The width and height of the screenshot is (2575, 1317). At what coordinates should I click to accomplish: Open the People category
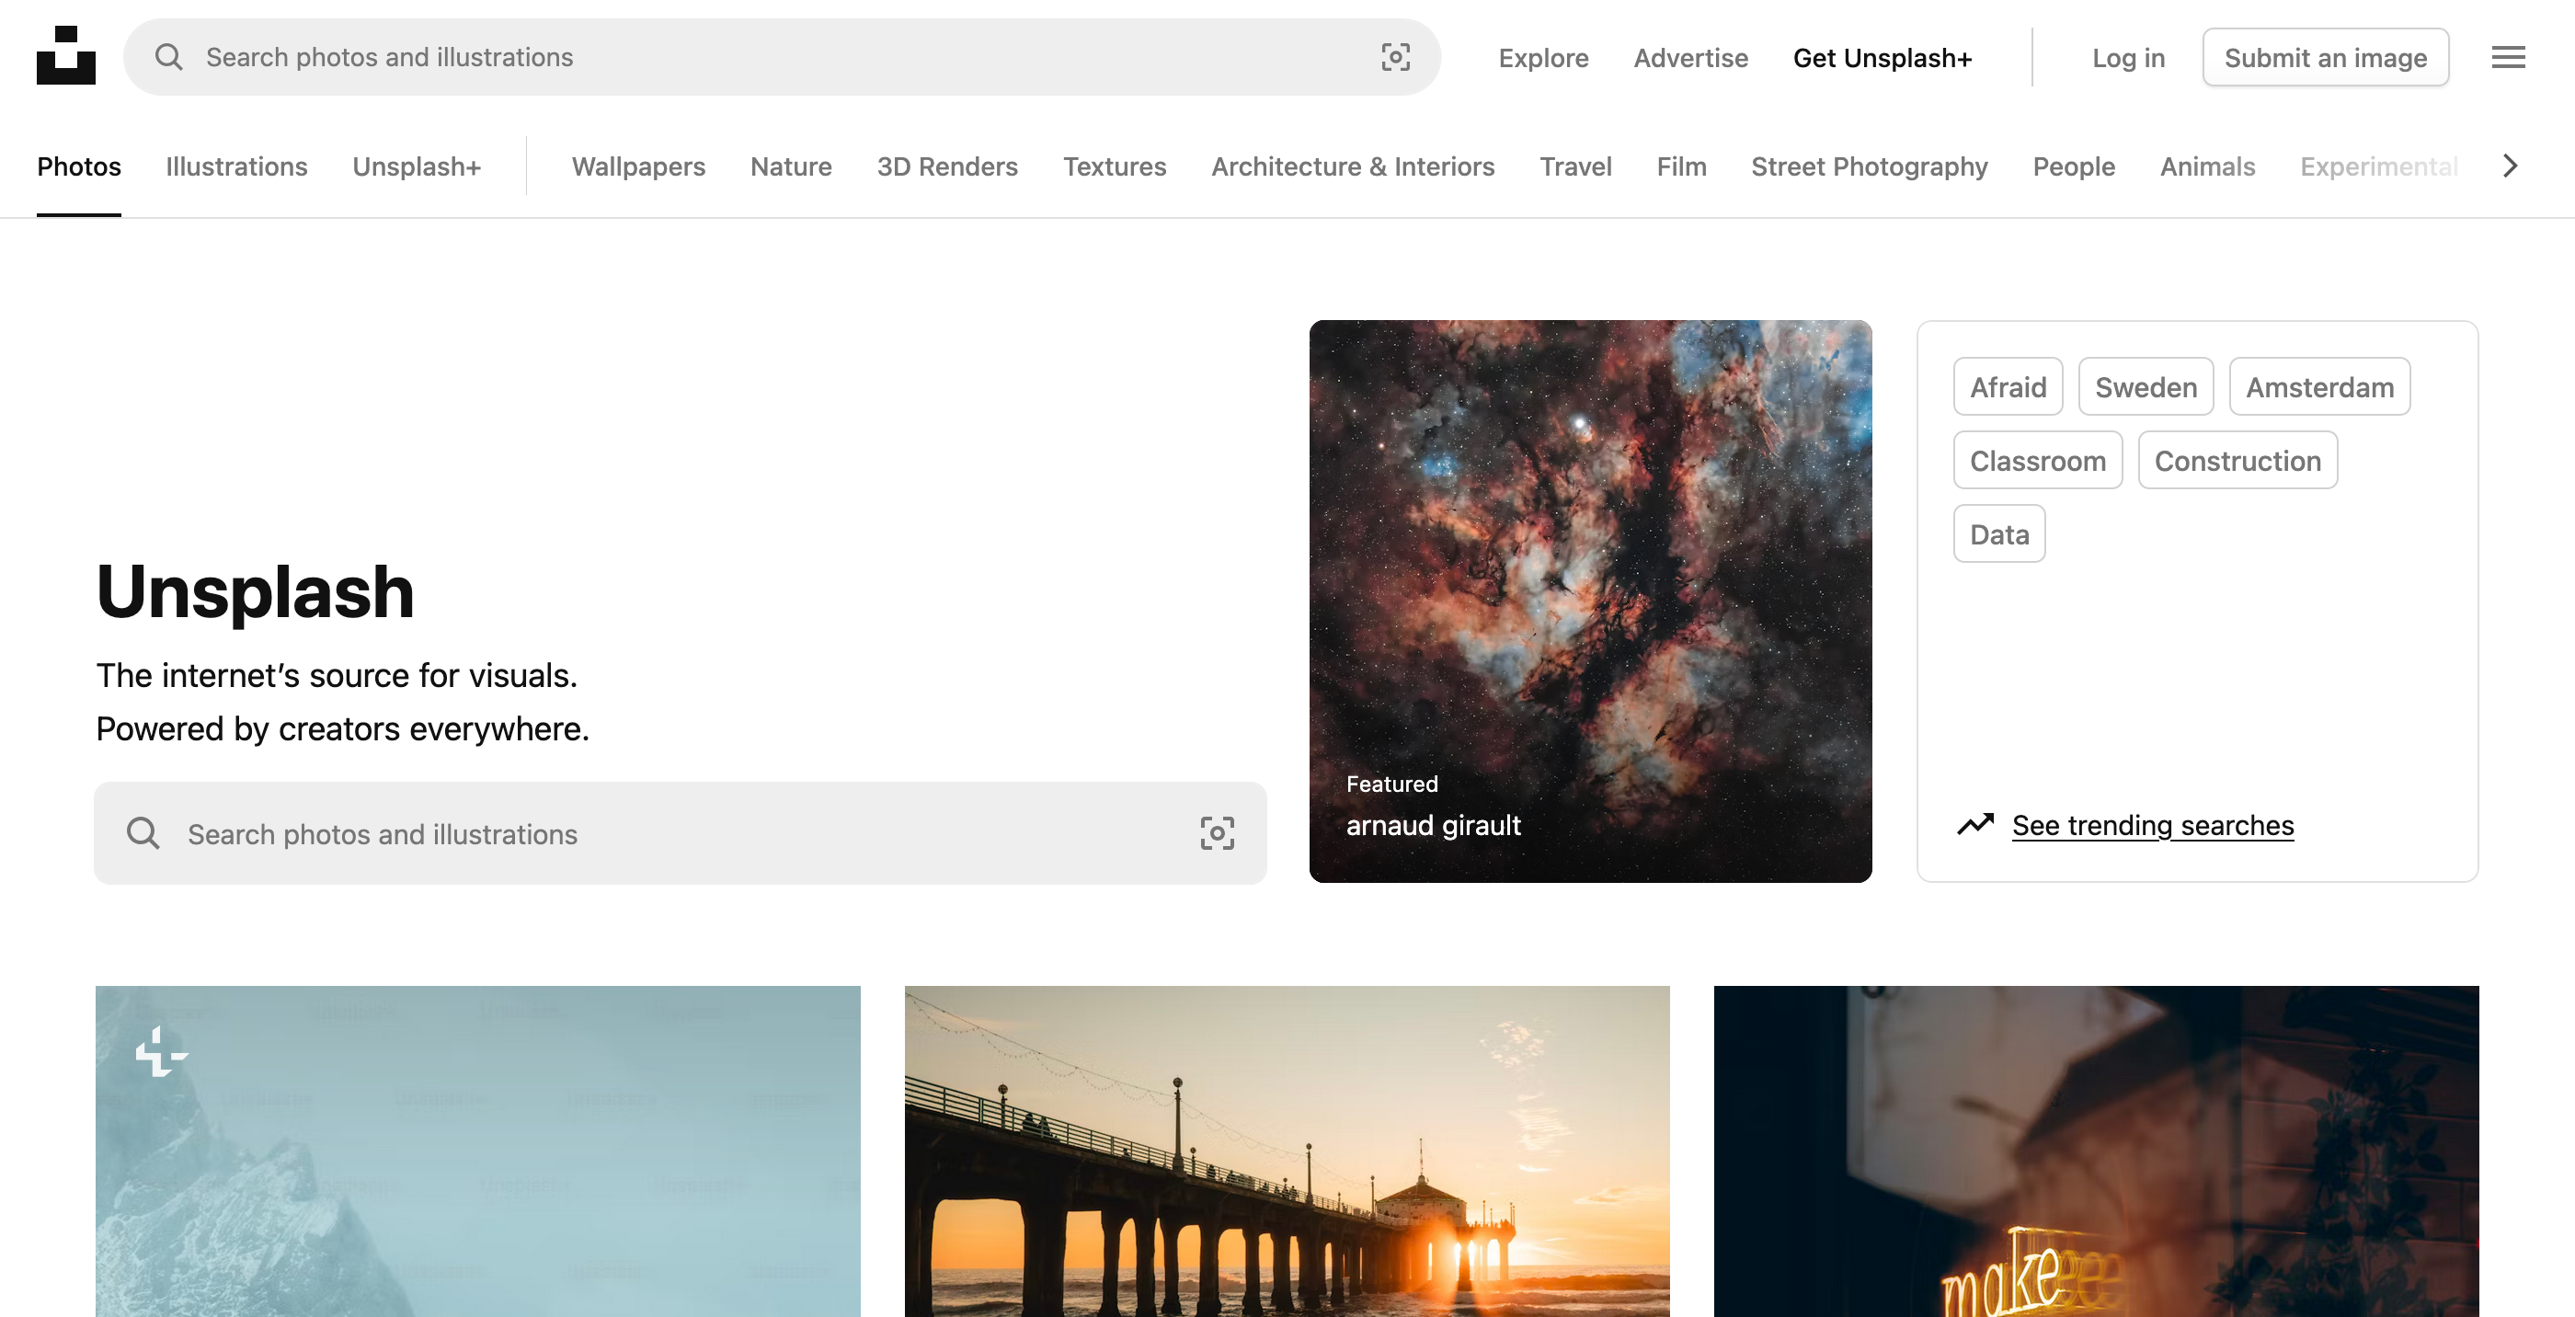[x=2074, y=166]
